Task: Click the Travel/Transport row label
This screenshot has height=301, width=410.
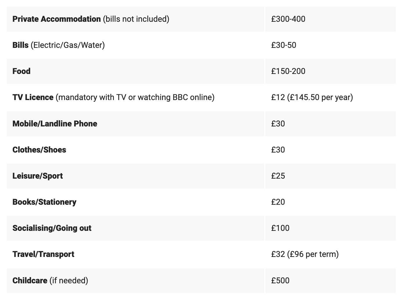Action: click(x=43, y=254)
